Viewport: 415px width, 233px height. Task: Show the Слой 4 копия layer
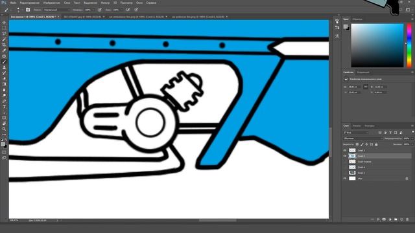345,161
